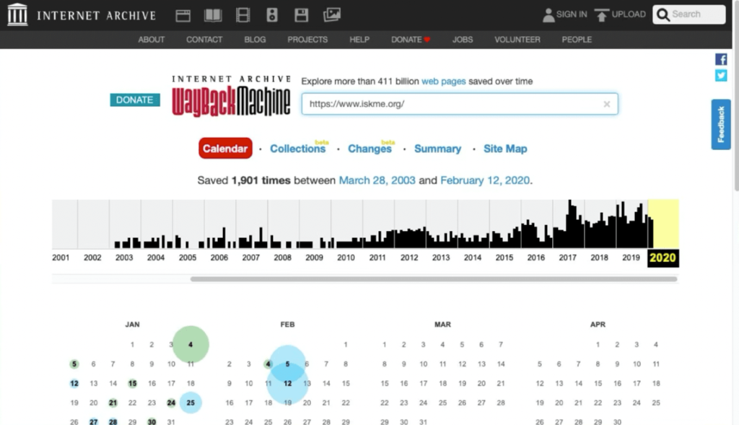Click the January 4 snapshot circle
739x425 pixels.
click(x=191, y=345)
